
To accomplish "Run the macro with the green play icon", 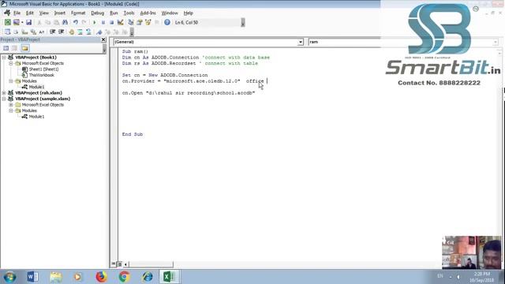I will 95,22.
